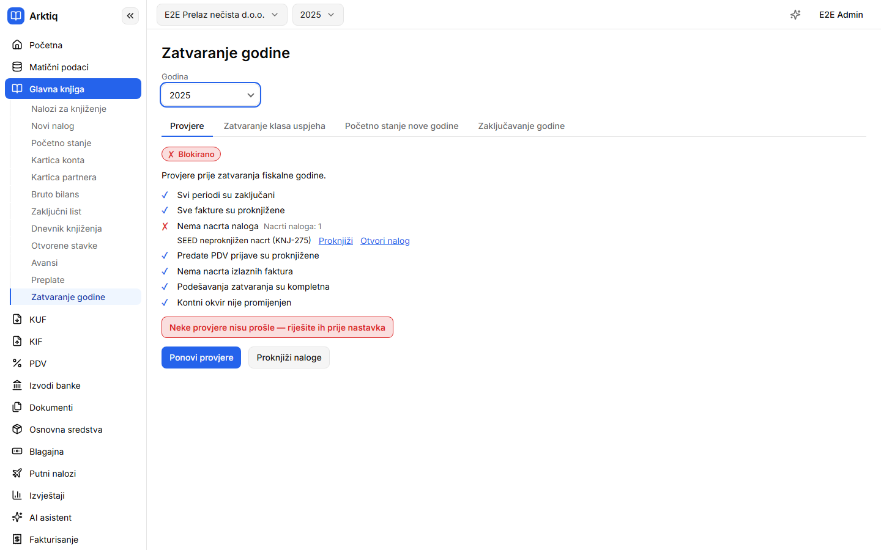Screen dimensions: 881x550
Task: Click the PDV percent icon
Action: coord(17,363)
